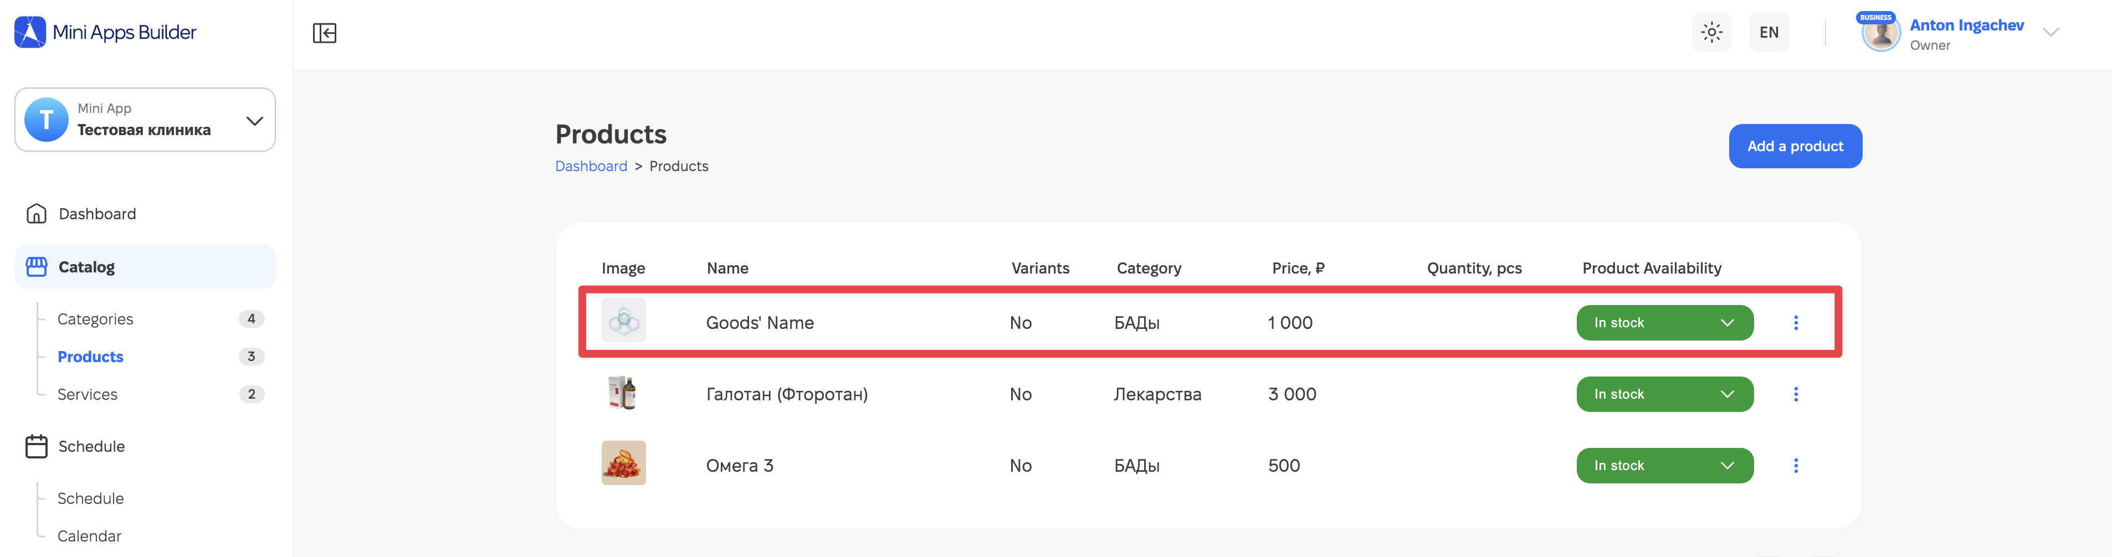Open In stock dropdown for Goods' Name
2112x557 pixels.
1664,323
